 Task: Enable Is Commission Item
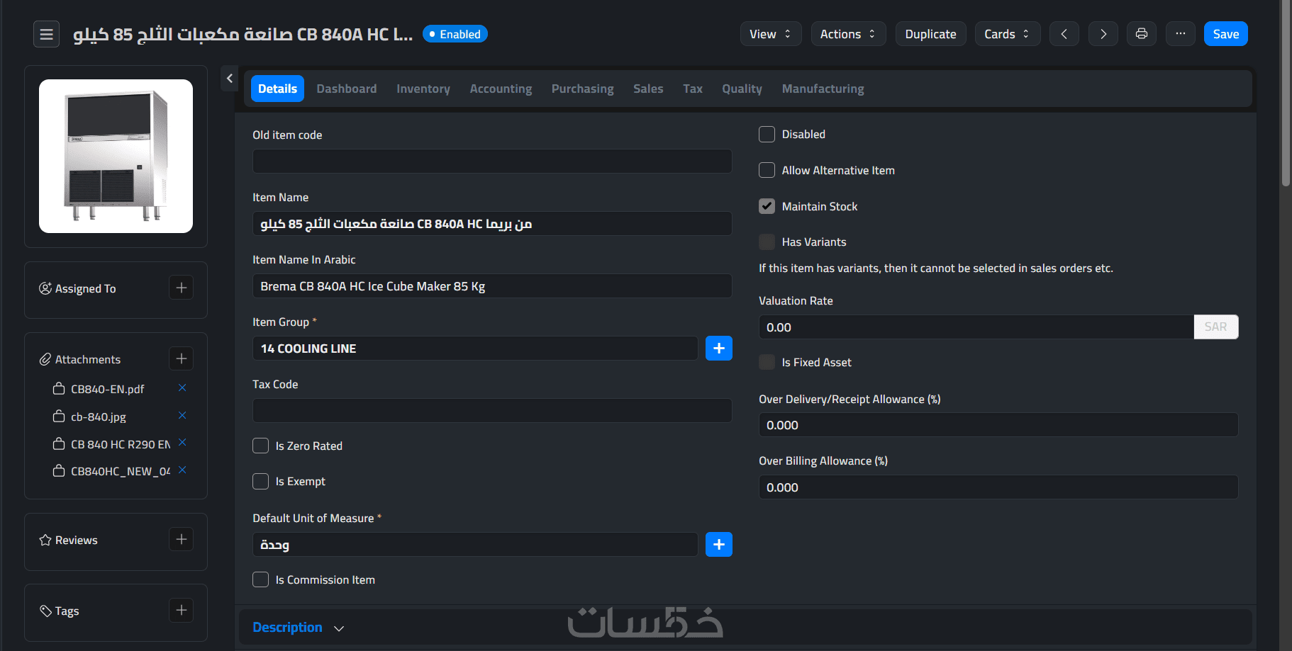click(x=260, y=579)
